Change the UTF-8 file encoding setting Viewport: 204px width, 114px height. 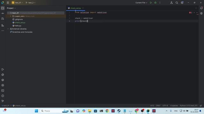(x=165, y=105)
